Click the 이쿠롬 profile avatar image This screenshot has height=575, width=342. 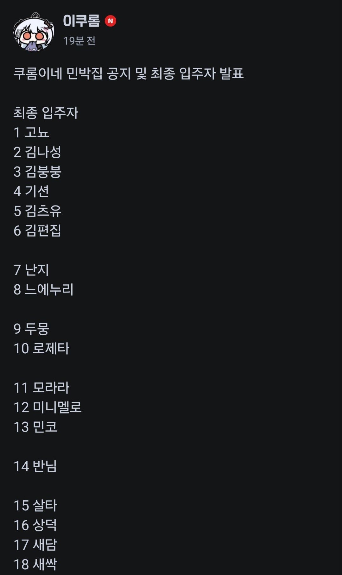click(34, 32)
